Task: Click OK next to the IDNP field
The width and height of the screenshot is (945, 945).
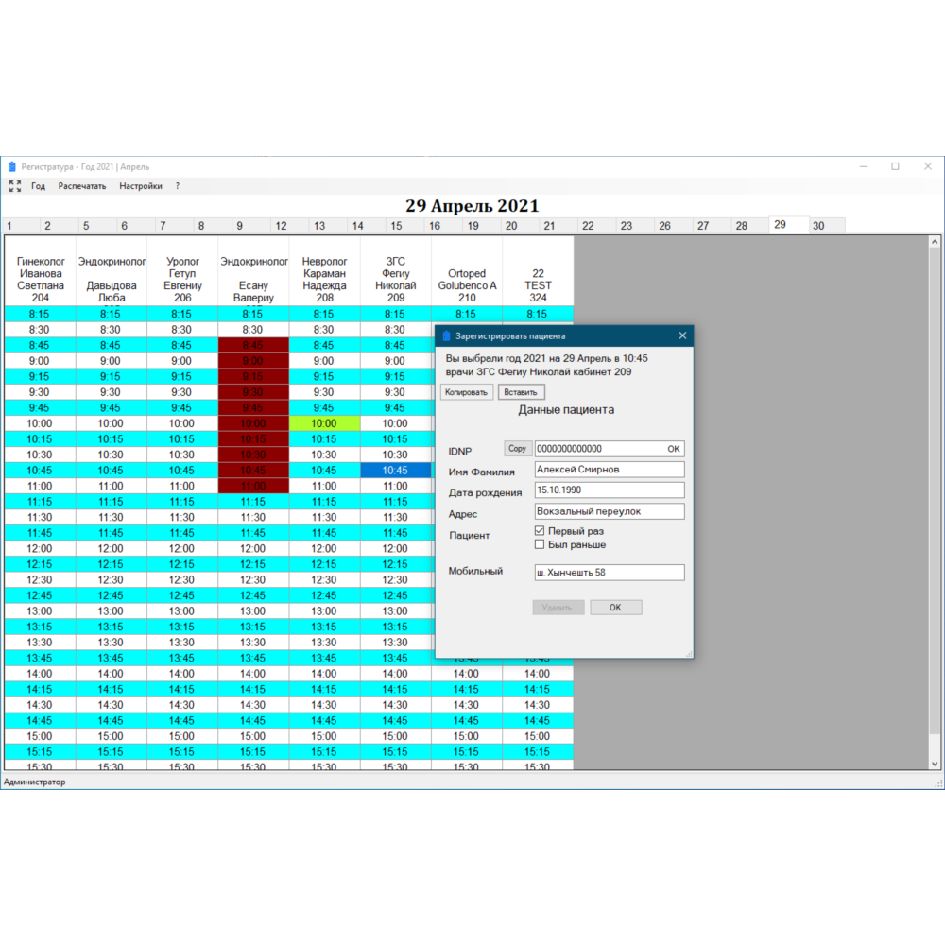Action: tap(674, 449)
